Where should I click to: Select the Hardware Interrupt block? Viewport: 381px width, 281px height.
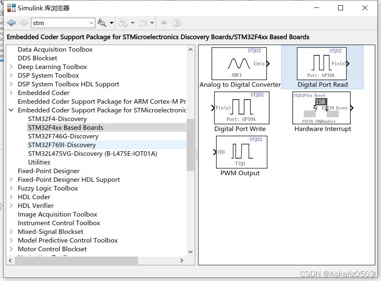click(322, 108)
